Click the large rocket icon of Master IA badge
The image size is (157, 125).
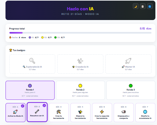(128, 61)
